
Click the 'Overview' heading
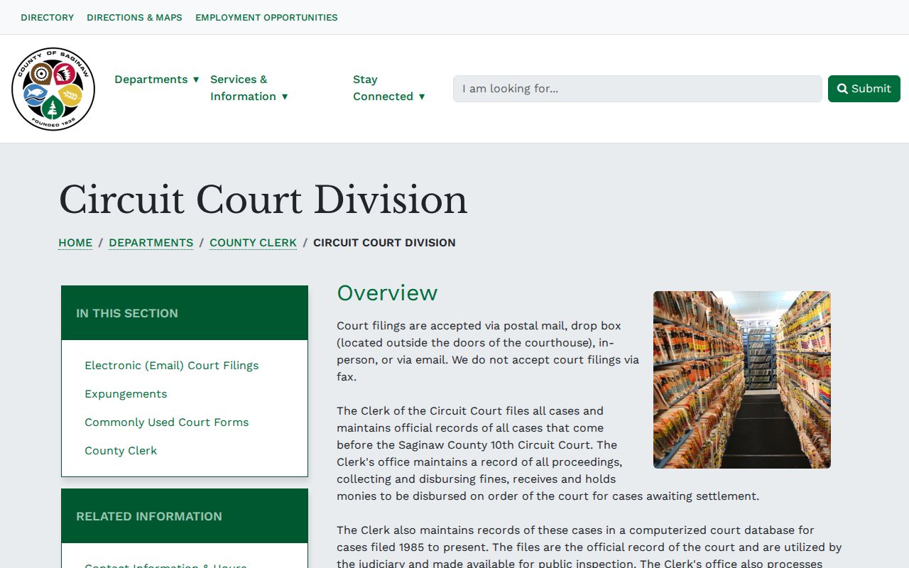[x=387, y=293]
